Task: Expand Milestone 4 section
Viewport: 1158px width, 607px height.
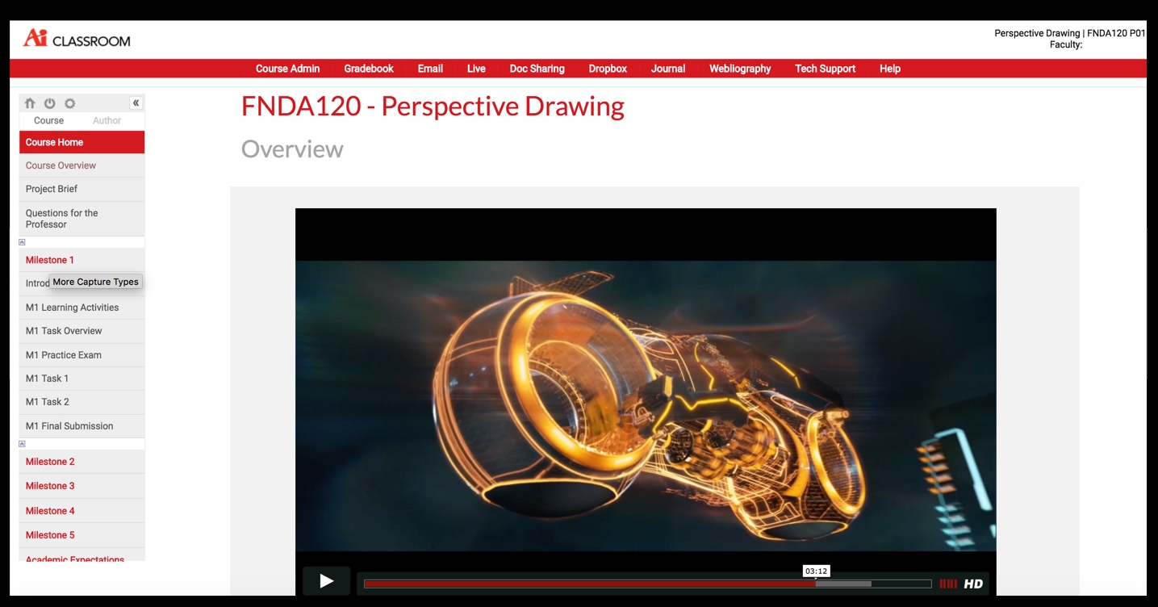Action: pyautogui.click(x=82, y=511)
